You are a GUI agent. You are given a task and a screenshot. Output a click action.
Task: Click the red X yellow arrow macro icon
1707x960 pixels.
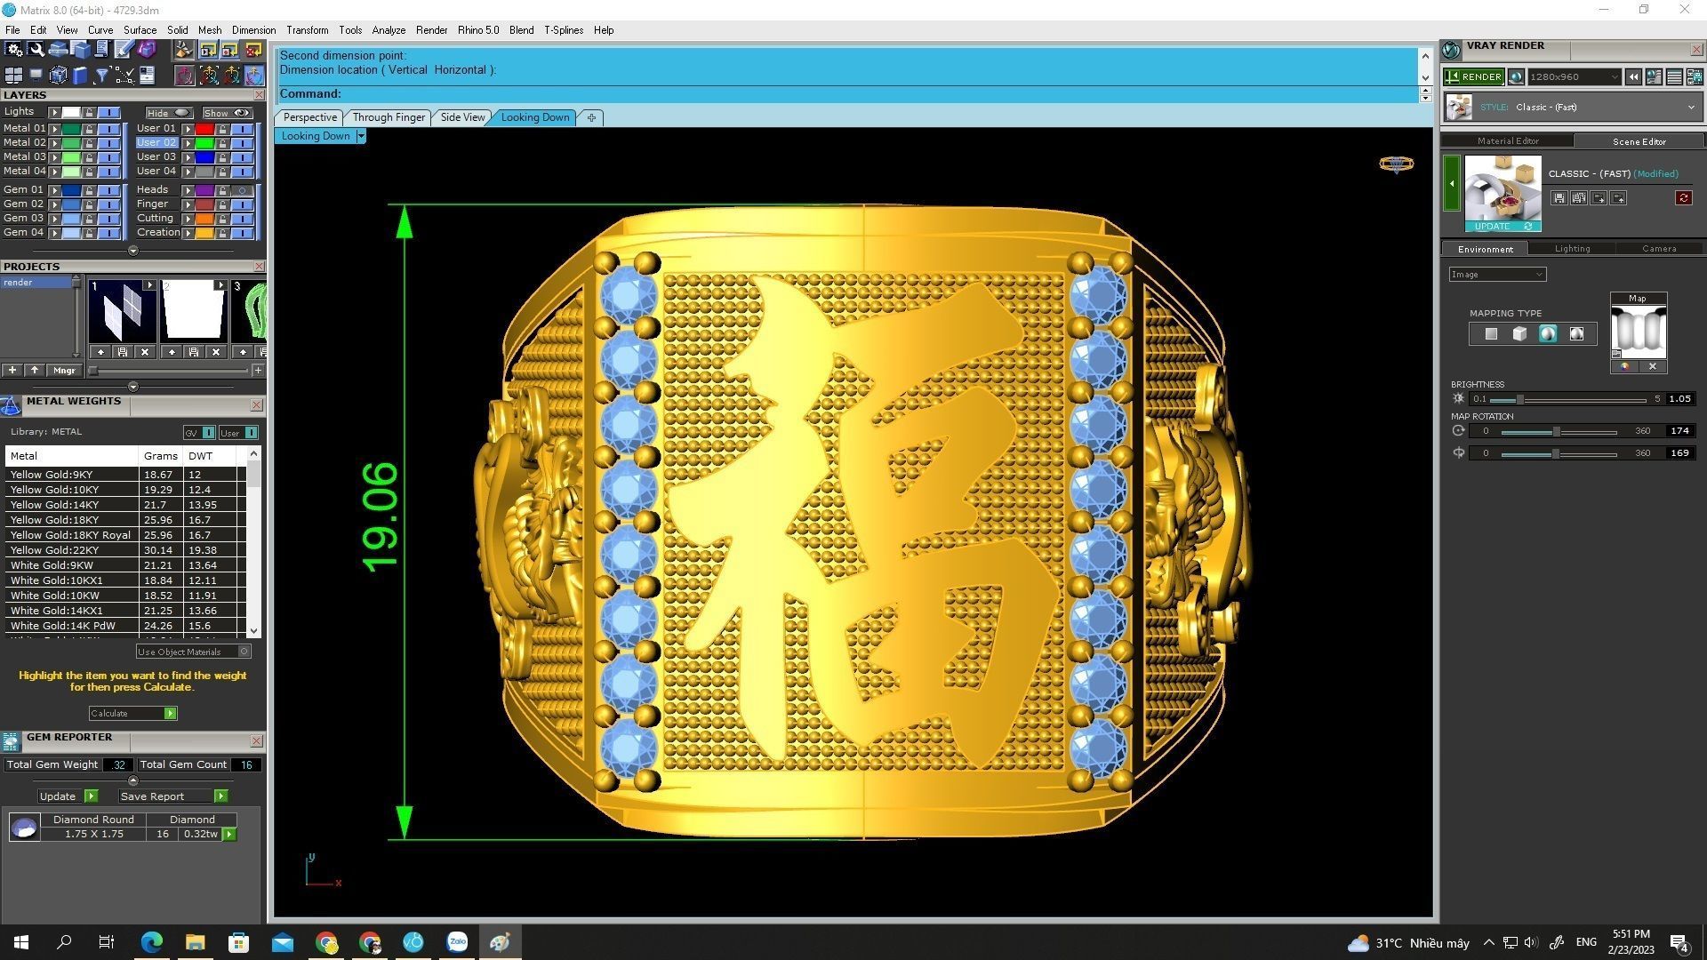click(253, 50)
